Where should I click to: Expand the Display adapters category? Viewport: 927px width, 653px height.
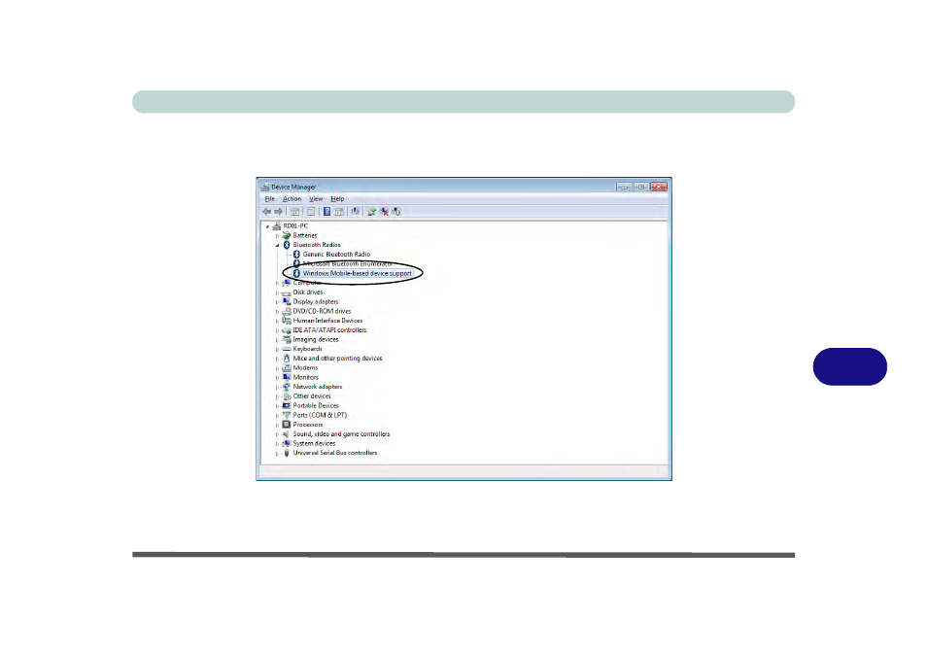pos(277,302)
